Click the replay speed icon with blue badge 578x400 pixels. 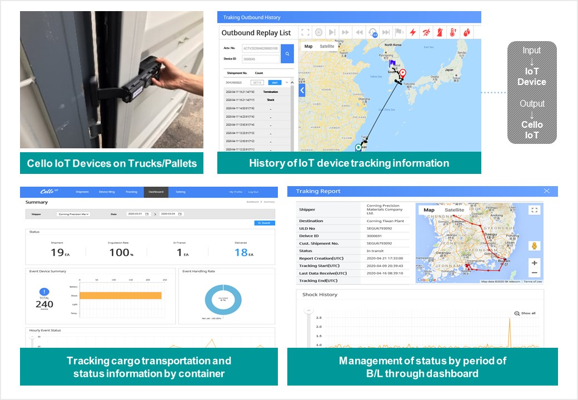click(x=373, y=33)
